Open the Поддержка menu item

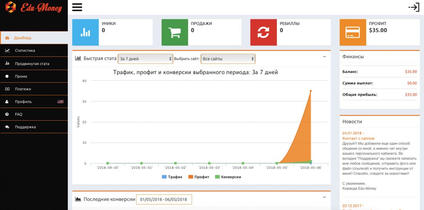(34, 127)
